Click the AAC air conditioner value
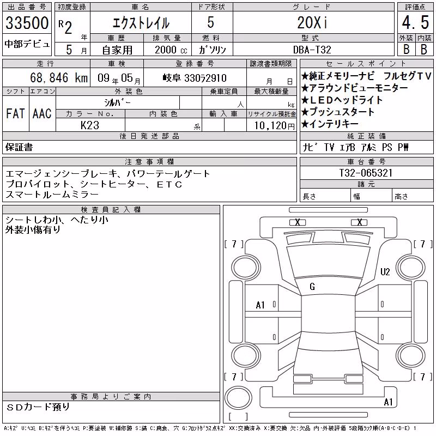The width and height of the screenshot is (436, 436). pos(42,113)
